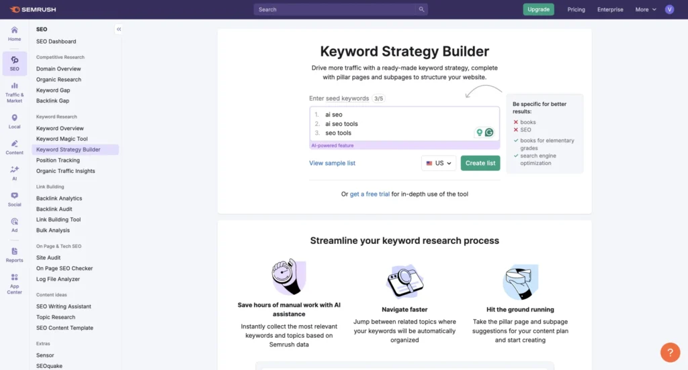Click the 'seo tools' third keyword line

[x=338, y=133]
